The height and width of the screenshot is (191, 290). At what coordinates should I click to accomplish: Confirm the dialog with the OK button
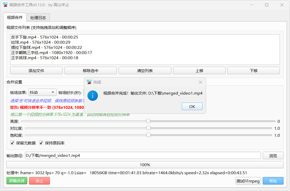tap(192, 106)
